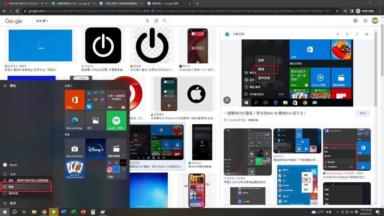Image resolution: width=384 pixels, height=216 pixels.
Task: Click the Windows Start button
Action: click(x=4, y=212)
